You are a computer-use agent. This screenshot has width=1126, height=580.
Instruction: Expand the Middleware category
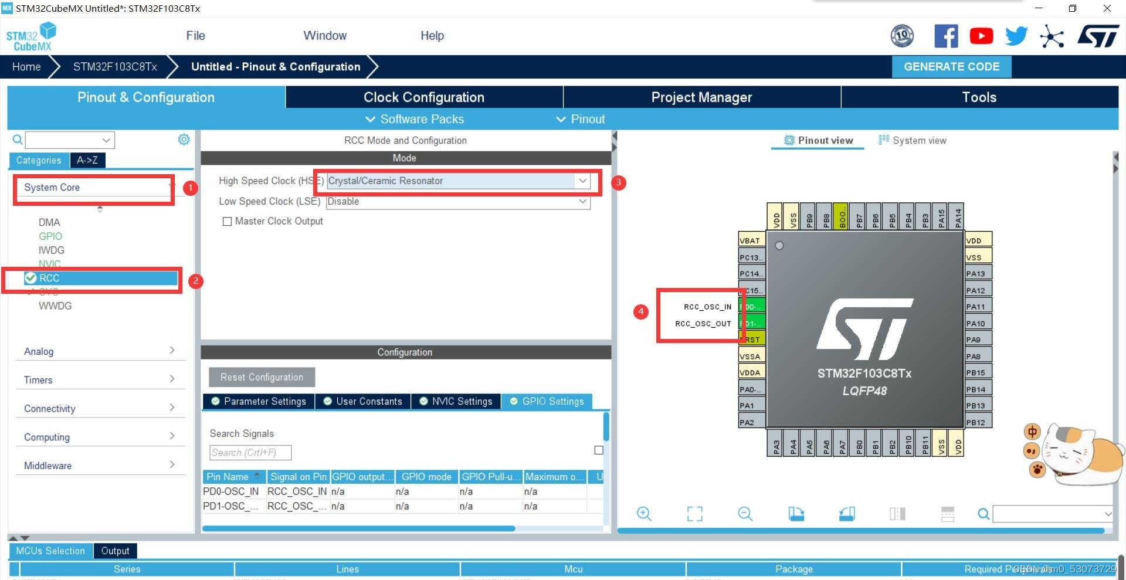coord(100,466)
